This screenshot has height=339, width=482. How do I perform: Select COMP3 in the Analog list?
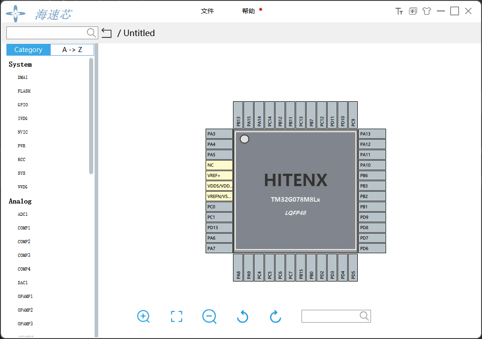[x=24, y=256]
